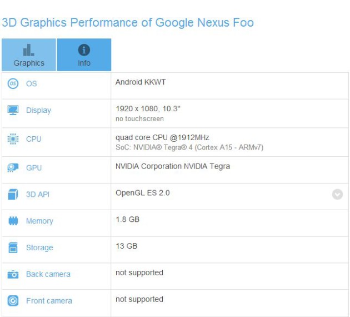Select the 3D API label
350x317 pixels.
point(38,194)
